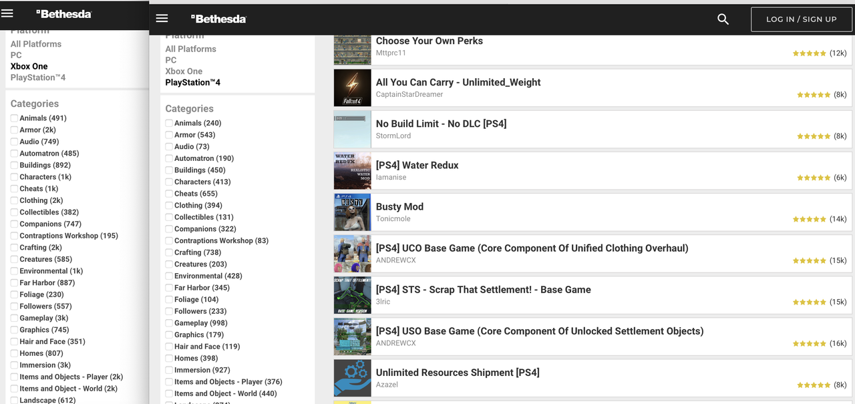855x404 pixels.
Task: Open [PS4] Water Redux mod title
Action: coord(417,165)
